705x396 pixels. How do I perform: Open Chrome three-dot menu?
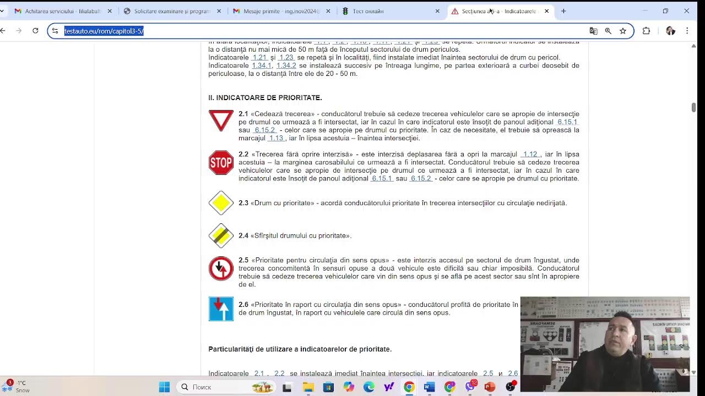pyautogui.click(x=687, y=31)
